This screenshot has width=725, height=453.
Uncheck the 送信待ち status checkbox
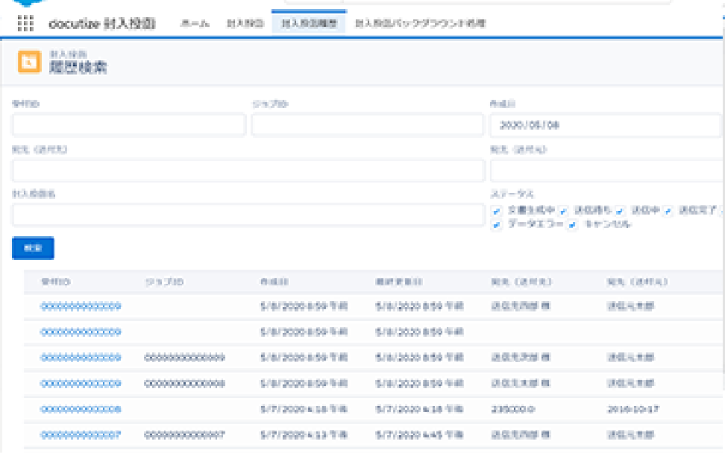[x=562, y=211]
